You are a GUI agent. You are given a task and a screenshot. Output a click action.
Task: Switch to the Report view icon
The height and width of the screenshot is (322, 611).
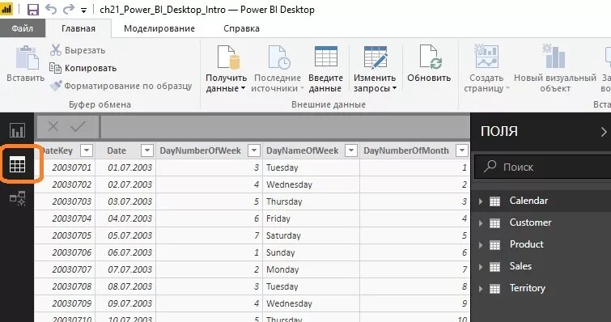pyautogui.click(x=17, y=130)
